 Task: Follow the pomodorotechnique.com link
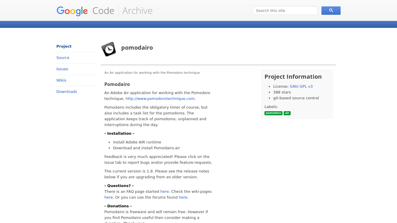pyautogui.click(x=160, y=99)
